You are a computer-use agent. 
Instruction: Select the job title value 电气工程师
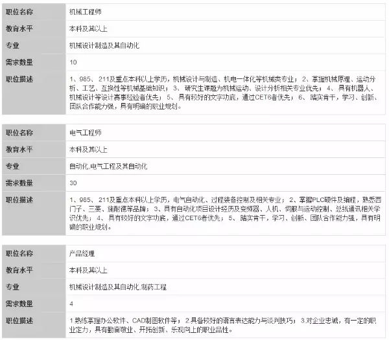85,133
